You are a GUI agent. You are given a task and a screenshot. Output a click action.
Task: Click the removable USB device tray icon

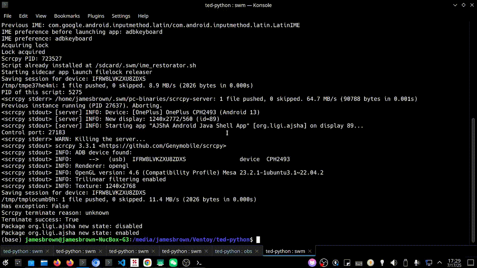click(x=405, y=262)
